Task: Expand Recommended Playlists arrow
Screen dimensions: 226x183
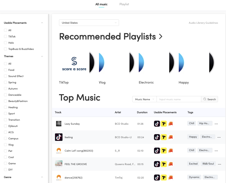Action: [160, 36]
